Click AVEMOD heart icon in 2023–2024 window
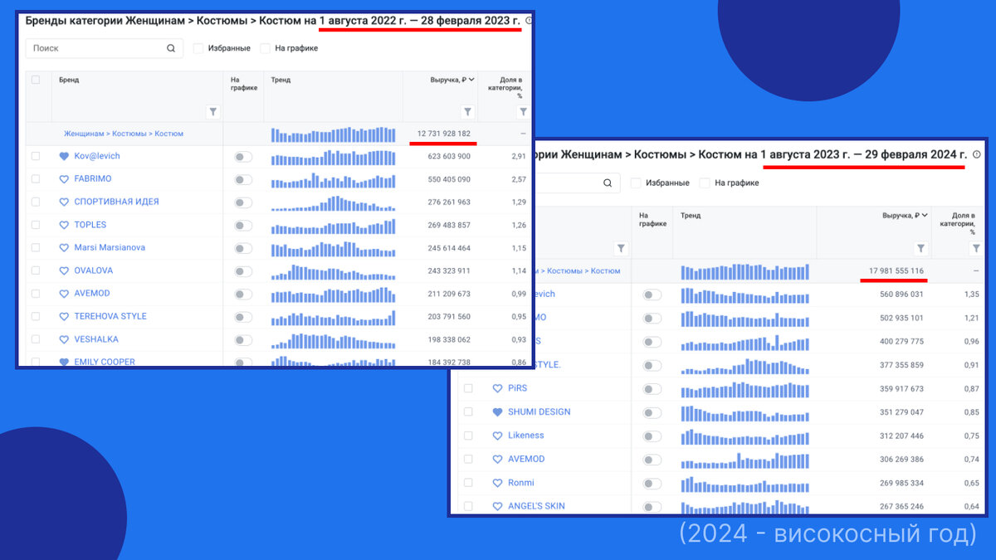996x560 pixels. 497,459
